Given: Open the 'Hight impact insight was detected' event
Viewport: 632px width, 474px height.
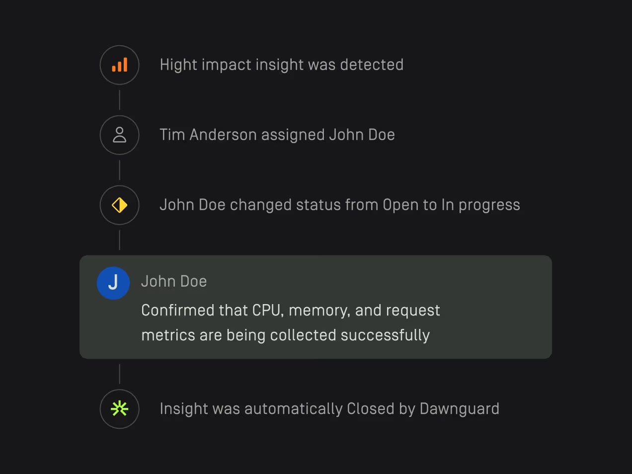Looking at the screenshot, I should coord(281,65).
